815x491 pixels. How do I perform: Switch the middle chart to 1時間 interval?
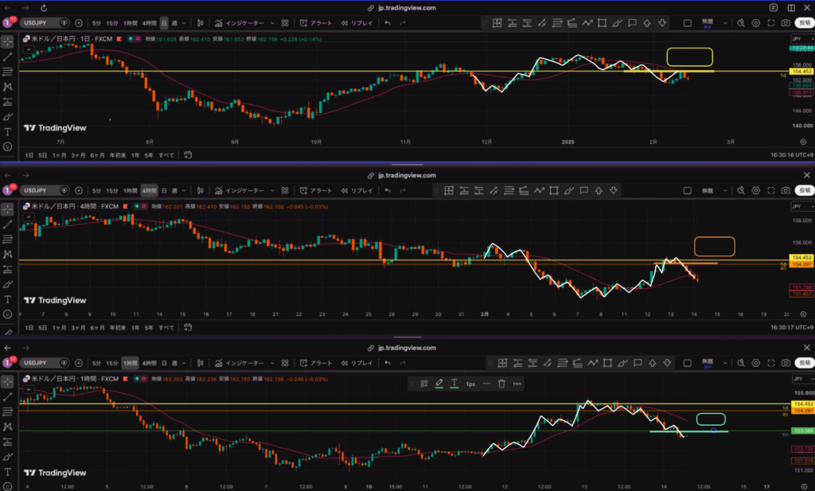(130, 191)
